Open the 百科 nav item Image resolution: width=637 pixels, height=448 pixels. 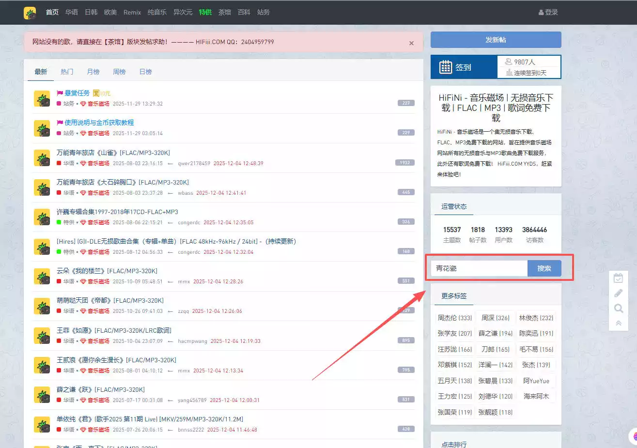[244, 12]
